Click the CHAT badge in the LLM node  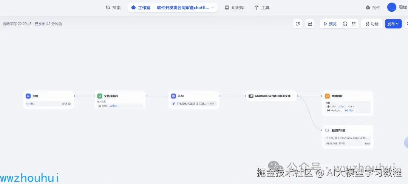[x=211, y=104]
